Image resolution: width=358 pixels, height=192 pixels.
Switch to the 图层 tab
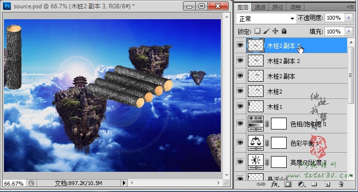point(243,7)
